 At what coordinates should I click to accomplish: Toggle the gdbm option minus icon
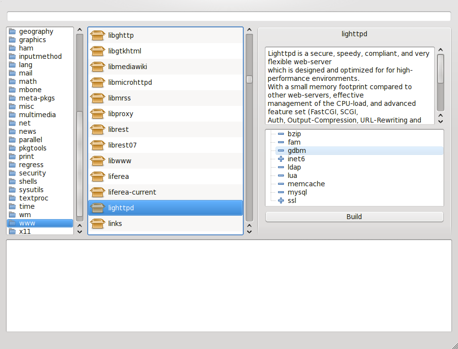point(281,150)
